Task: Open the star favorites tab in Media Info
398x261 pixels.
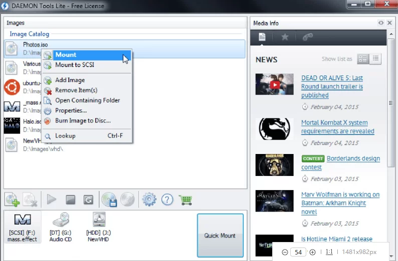Action: (x=285, y=37)
